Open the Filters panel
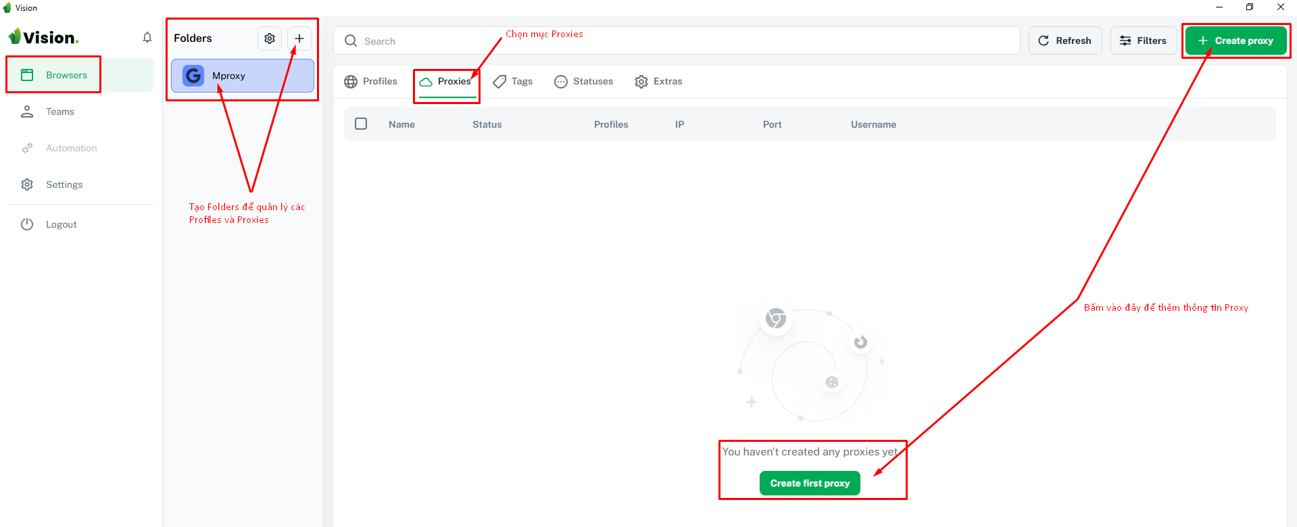 coord(1144,41)
